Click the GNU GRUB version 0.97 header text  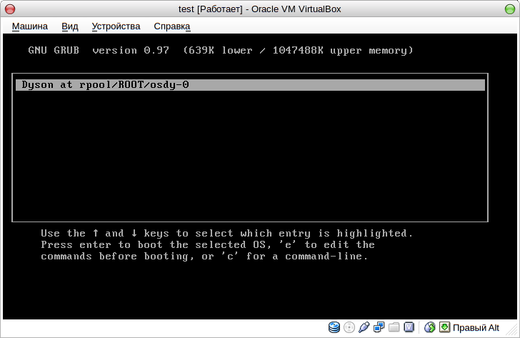coord(99,51)
